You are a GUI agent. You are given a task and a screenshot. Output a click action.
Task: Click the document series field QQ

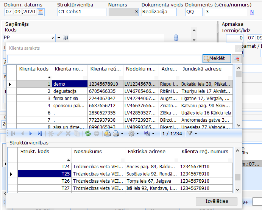coord(194,12)
